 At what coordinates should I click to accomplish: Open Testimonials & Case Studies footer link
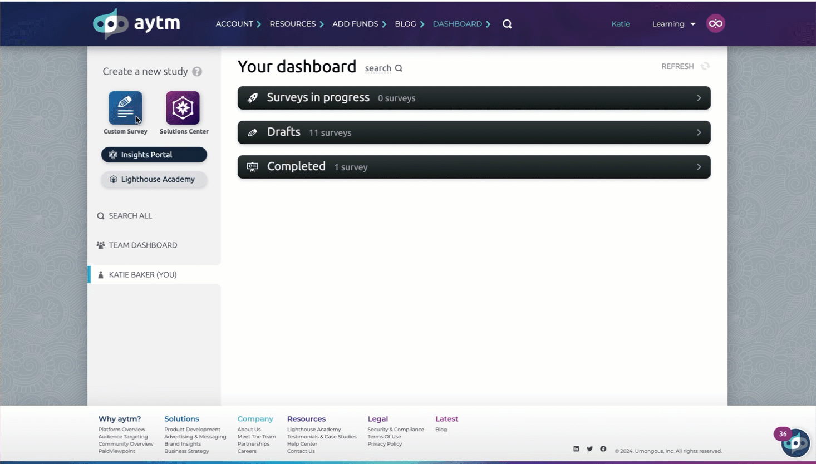coord(322,437)
